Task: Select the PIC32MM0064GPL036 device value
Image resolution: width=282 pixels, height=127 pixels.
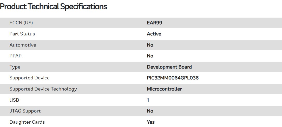Action: pyautogui.click(x=173, y=78)
